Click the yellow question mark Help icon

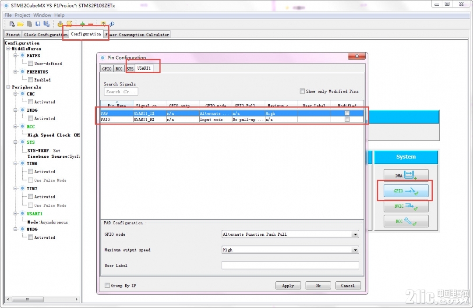click(103, 24)
